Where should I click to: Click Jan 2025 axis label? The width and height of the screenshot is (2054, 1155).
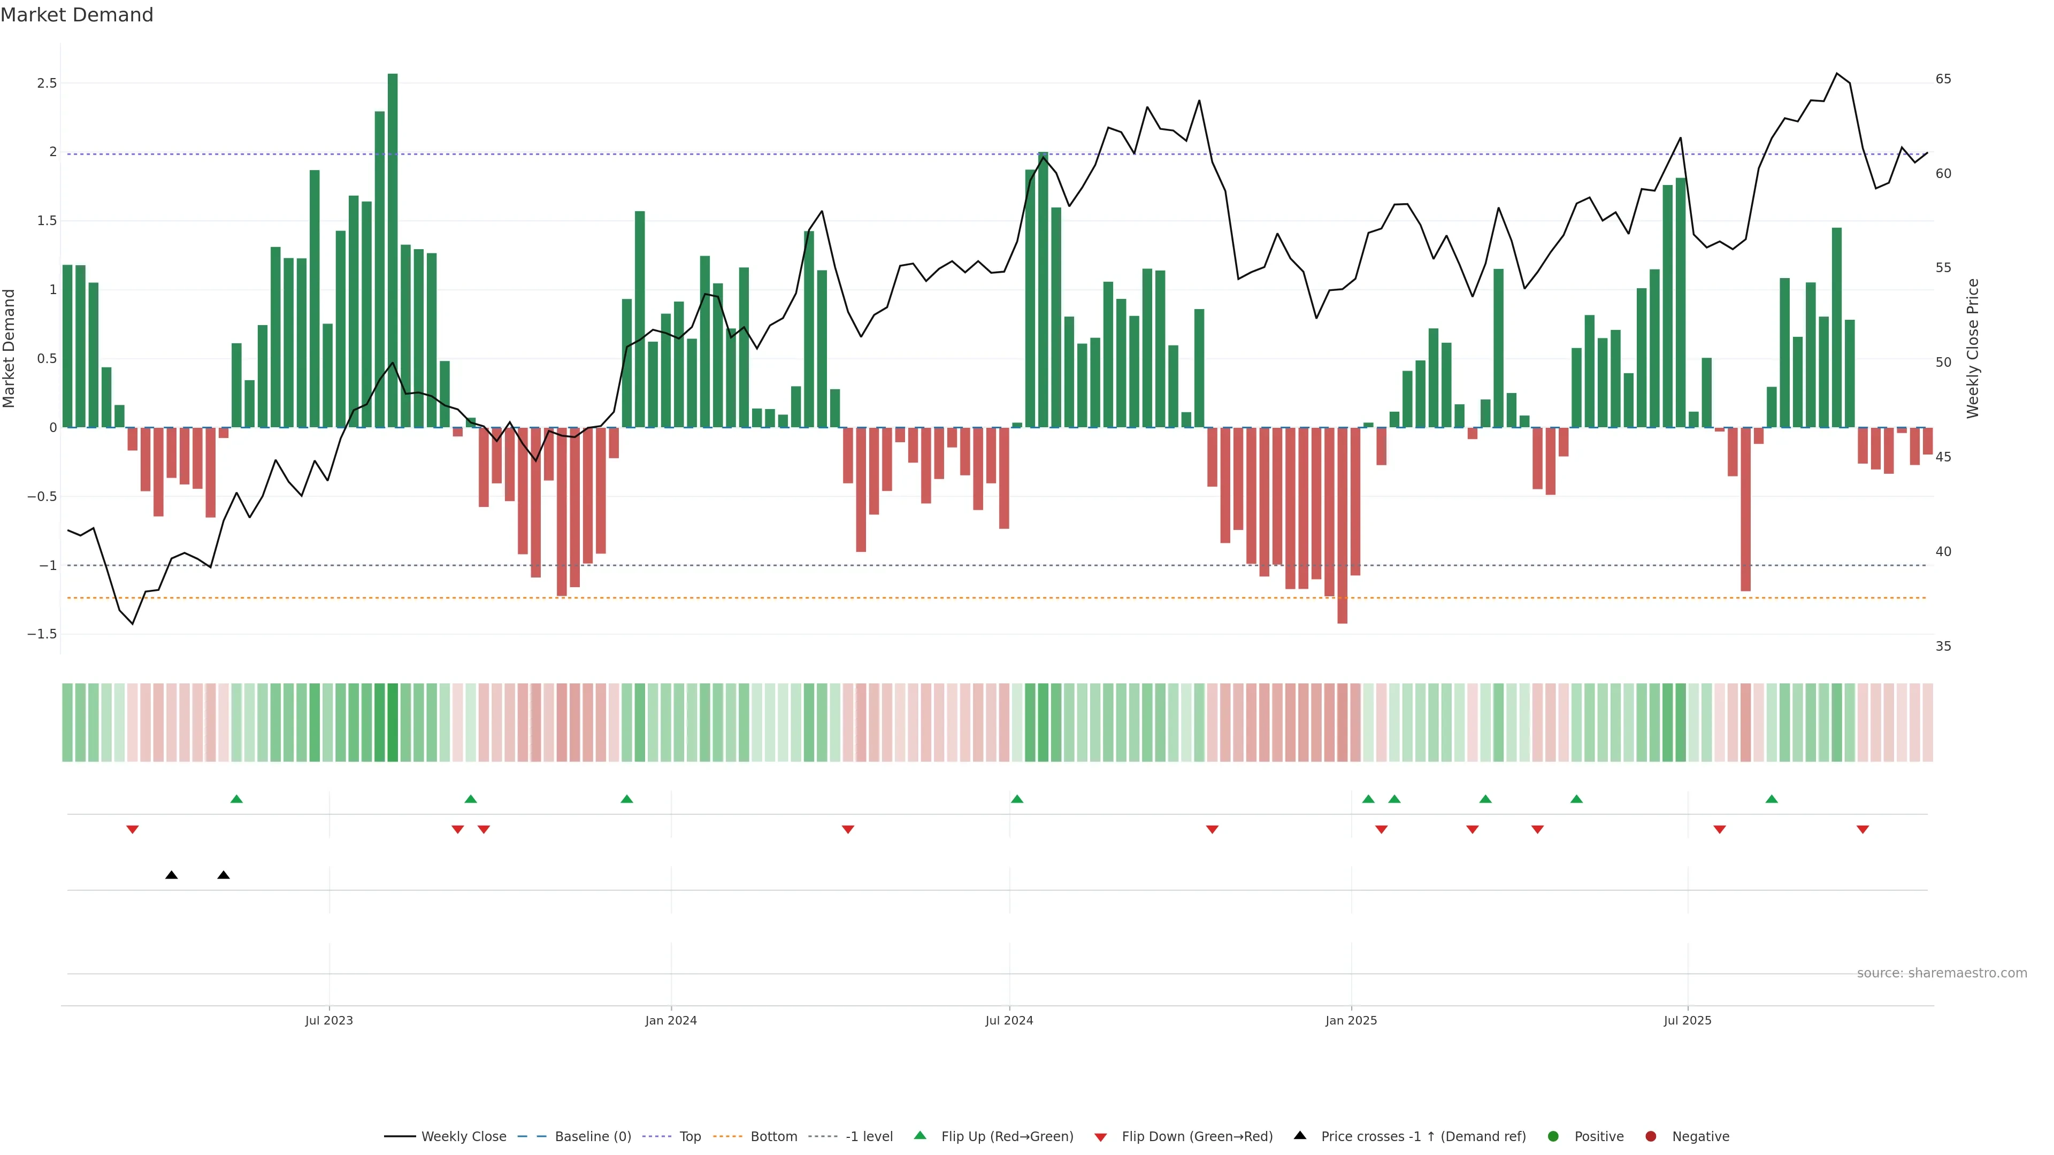coord(1351,1020)
